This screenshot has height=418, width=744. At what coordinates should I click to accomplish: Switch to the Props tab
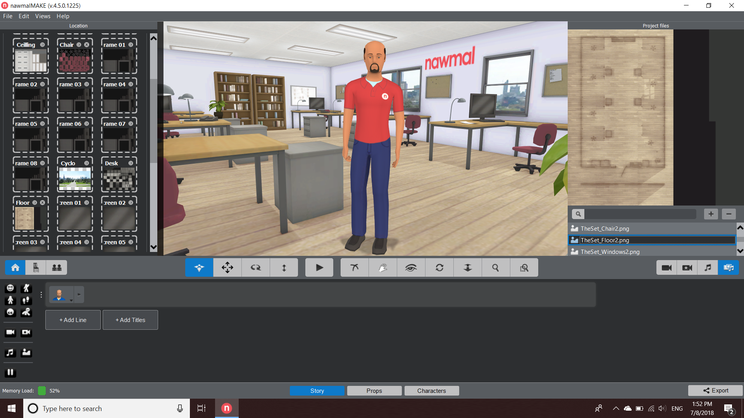click(374, 391)
